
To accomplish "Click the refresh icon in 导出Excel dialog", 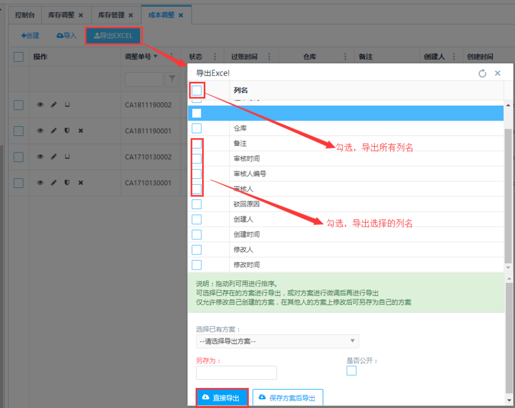I will [482, 73].
